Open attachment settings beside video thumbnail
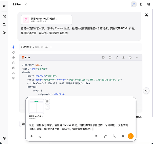 [48, 101]
